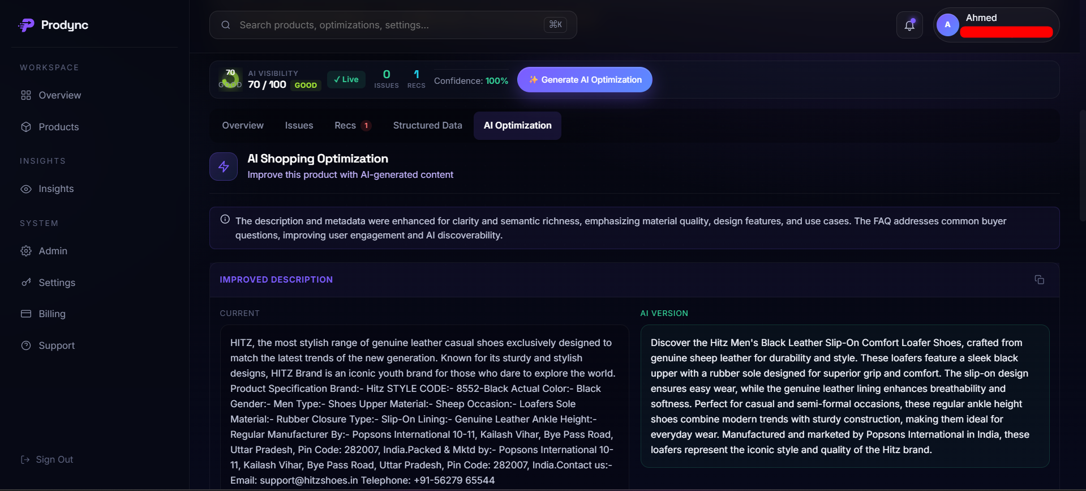Click the 0 Issues counter
Image resolution: width=1086 pixels, height=491 pixels.
click(387, 79)
